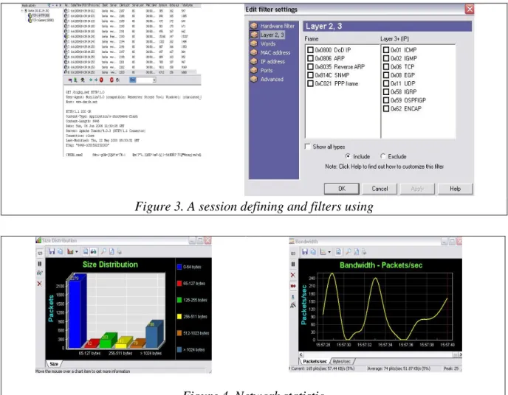
Task: Select the last highlighted session row
Action: [130, 72]
